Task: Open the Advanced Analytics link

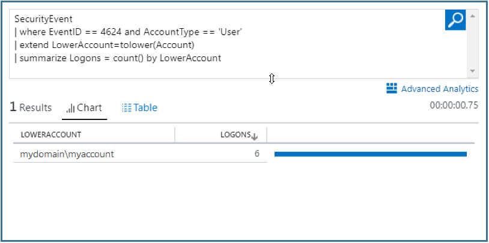Action: pos(440,89)
